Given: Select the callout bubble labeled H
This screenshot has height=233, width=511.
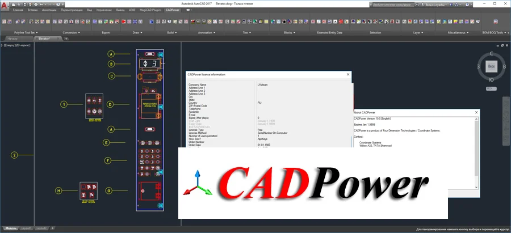Looking at the screenshot, I should click(x=58, y=190).
